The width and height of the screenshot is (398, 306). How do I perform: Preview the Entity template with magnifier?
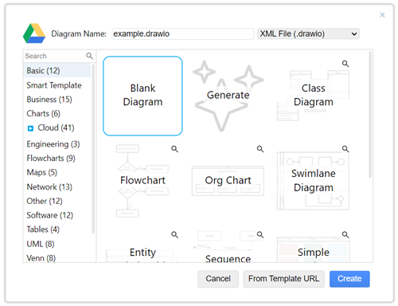[x=174, y=234]
